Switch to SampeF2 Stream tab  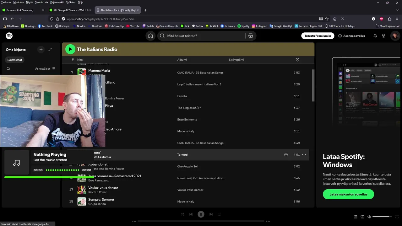(71, 10)
